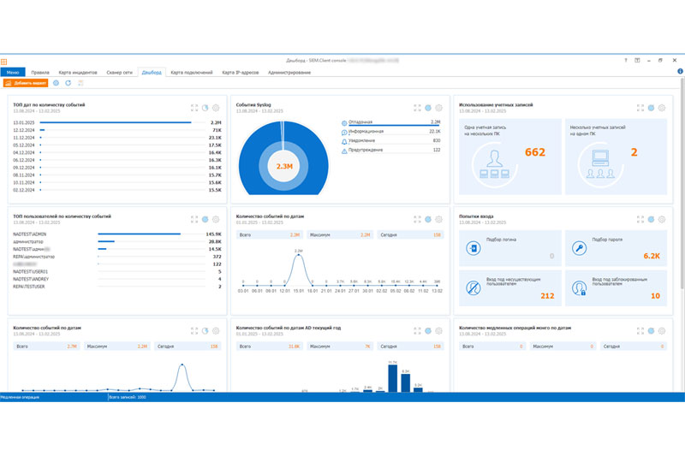Expand the ТОП дат widget to fullscreen
Screen dimensions: 685x456
tap(194, 108)
